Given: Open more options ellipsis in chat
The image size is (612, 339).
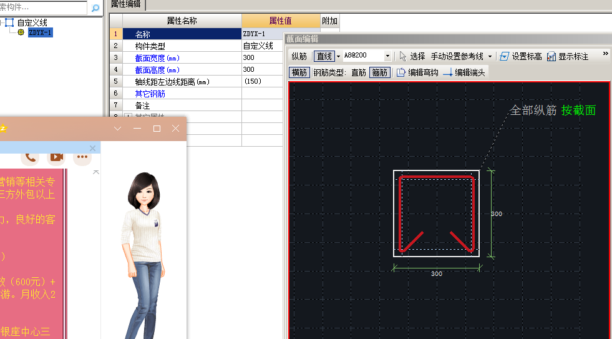Looking at the screenshot, I should [82, 157].
